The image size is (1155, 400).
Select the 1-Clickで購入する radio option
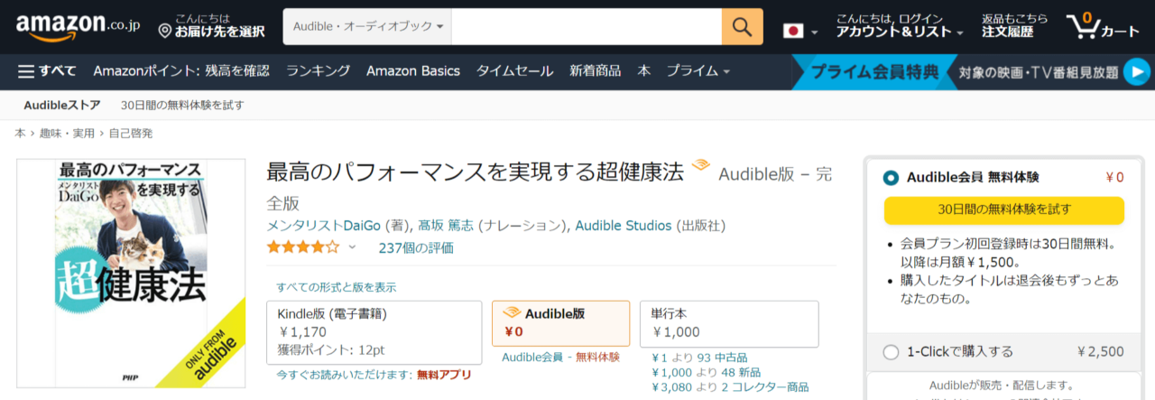coord(891,352)
